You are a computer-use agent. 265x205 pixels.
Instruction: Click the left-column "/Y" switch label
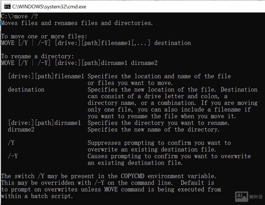(x=11, y=143)
